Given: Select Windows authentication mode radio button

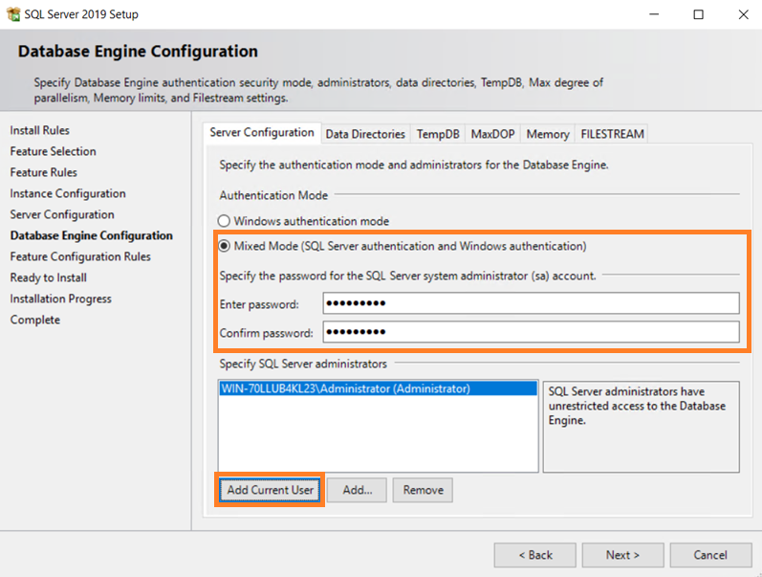Looking at the screenshot, I should click(224, 221).
